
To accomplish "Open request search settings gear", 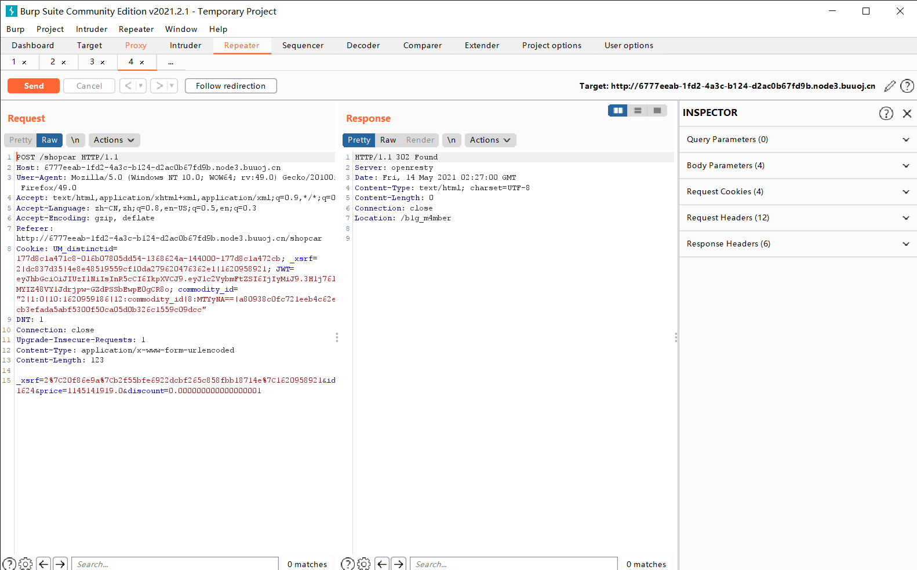I will click(26, 564).
